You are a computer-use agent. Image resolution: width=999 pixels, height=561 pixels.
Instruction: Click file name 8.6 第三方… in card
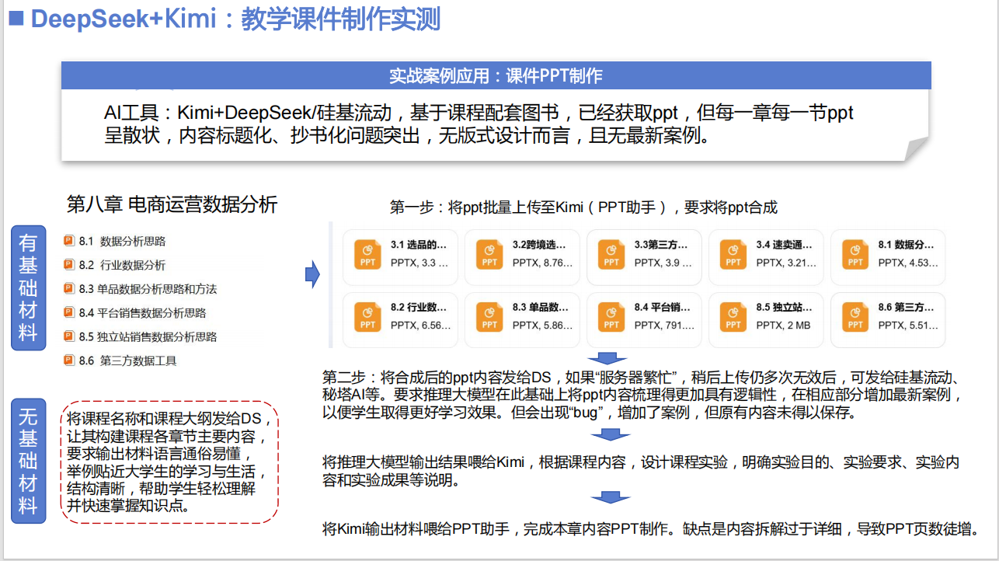point(907,308)
